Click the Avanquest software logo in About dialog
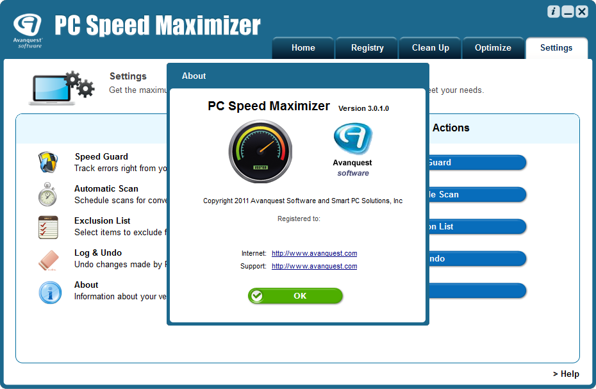The height and width of the screenshot is (389, 596). [352, 150]
